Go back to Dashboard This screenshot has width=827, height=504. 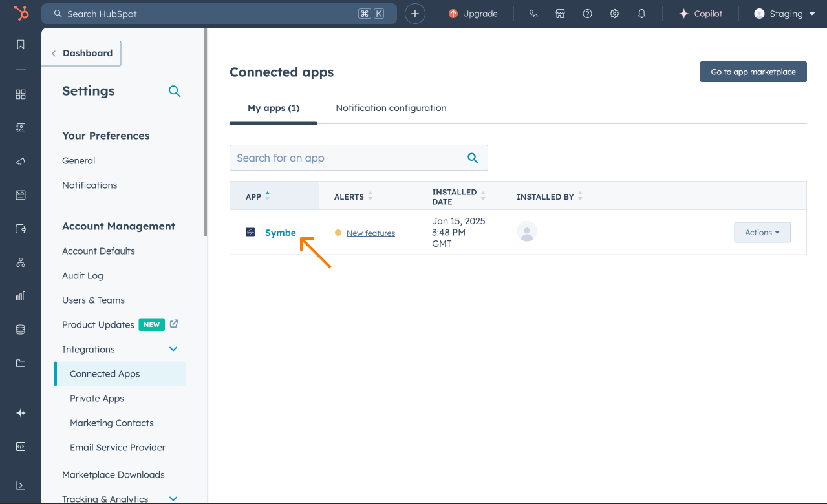click(x=81, y=54)
